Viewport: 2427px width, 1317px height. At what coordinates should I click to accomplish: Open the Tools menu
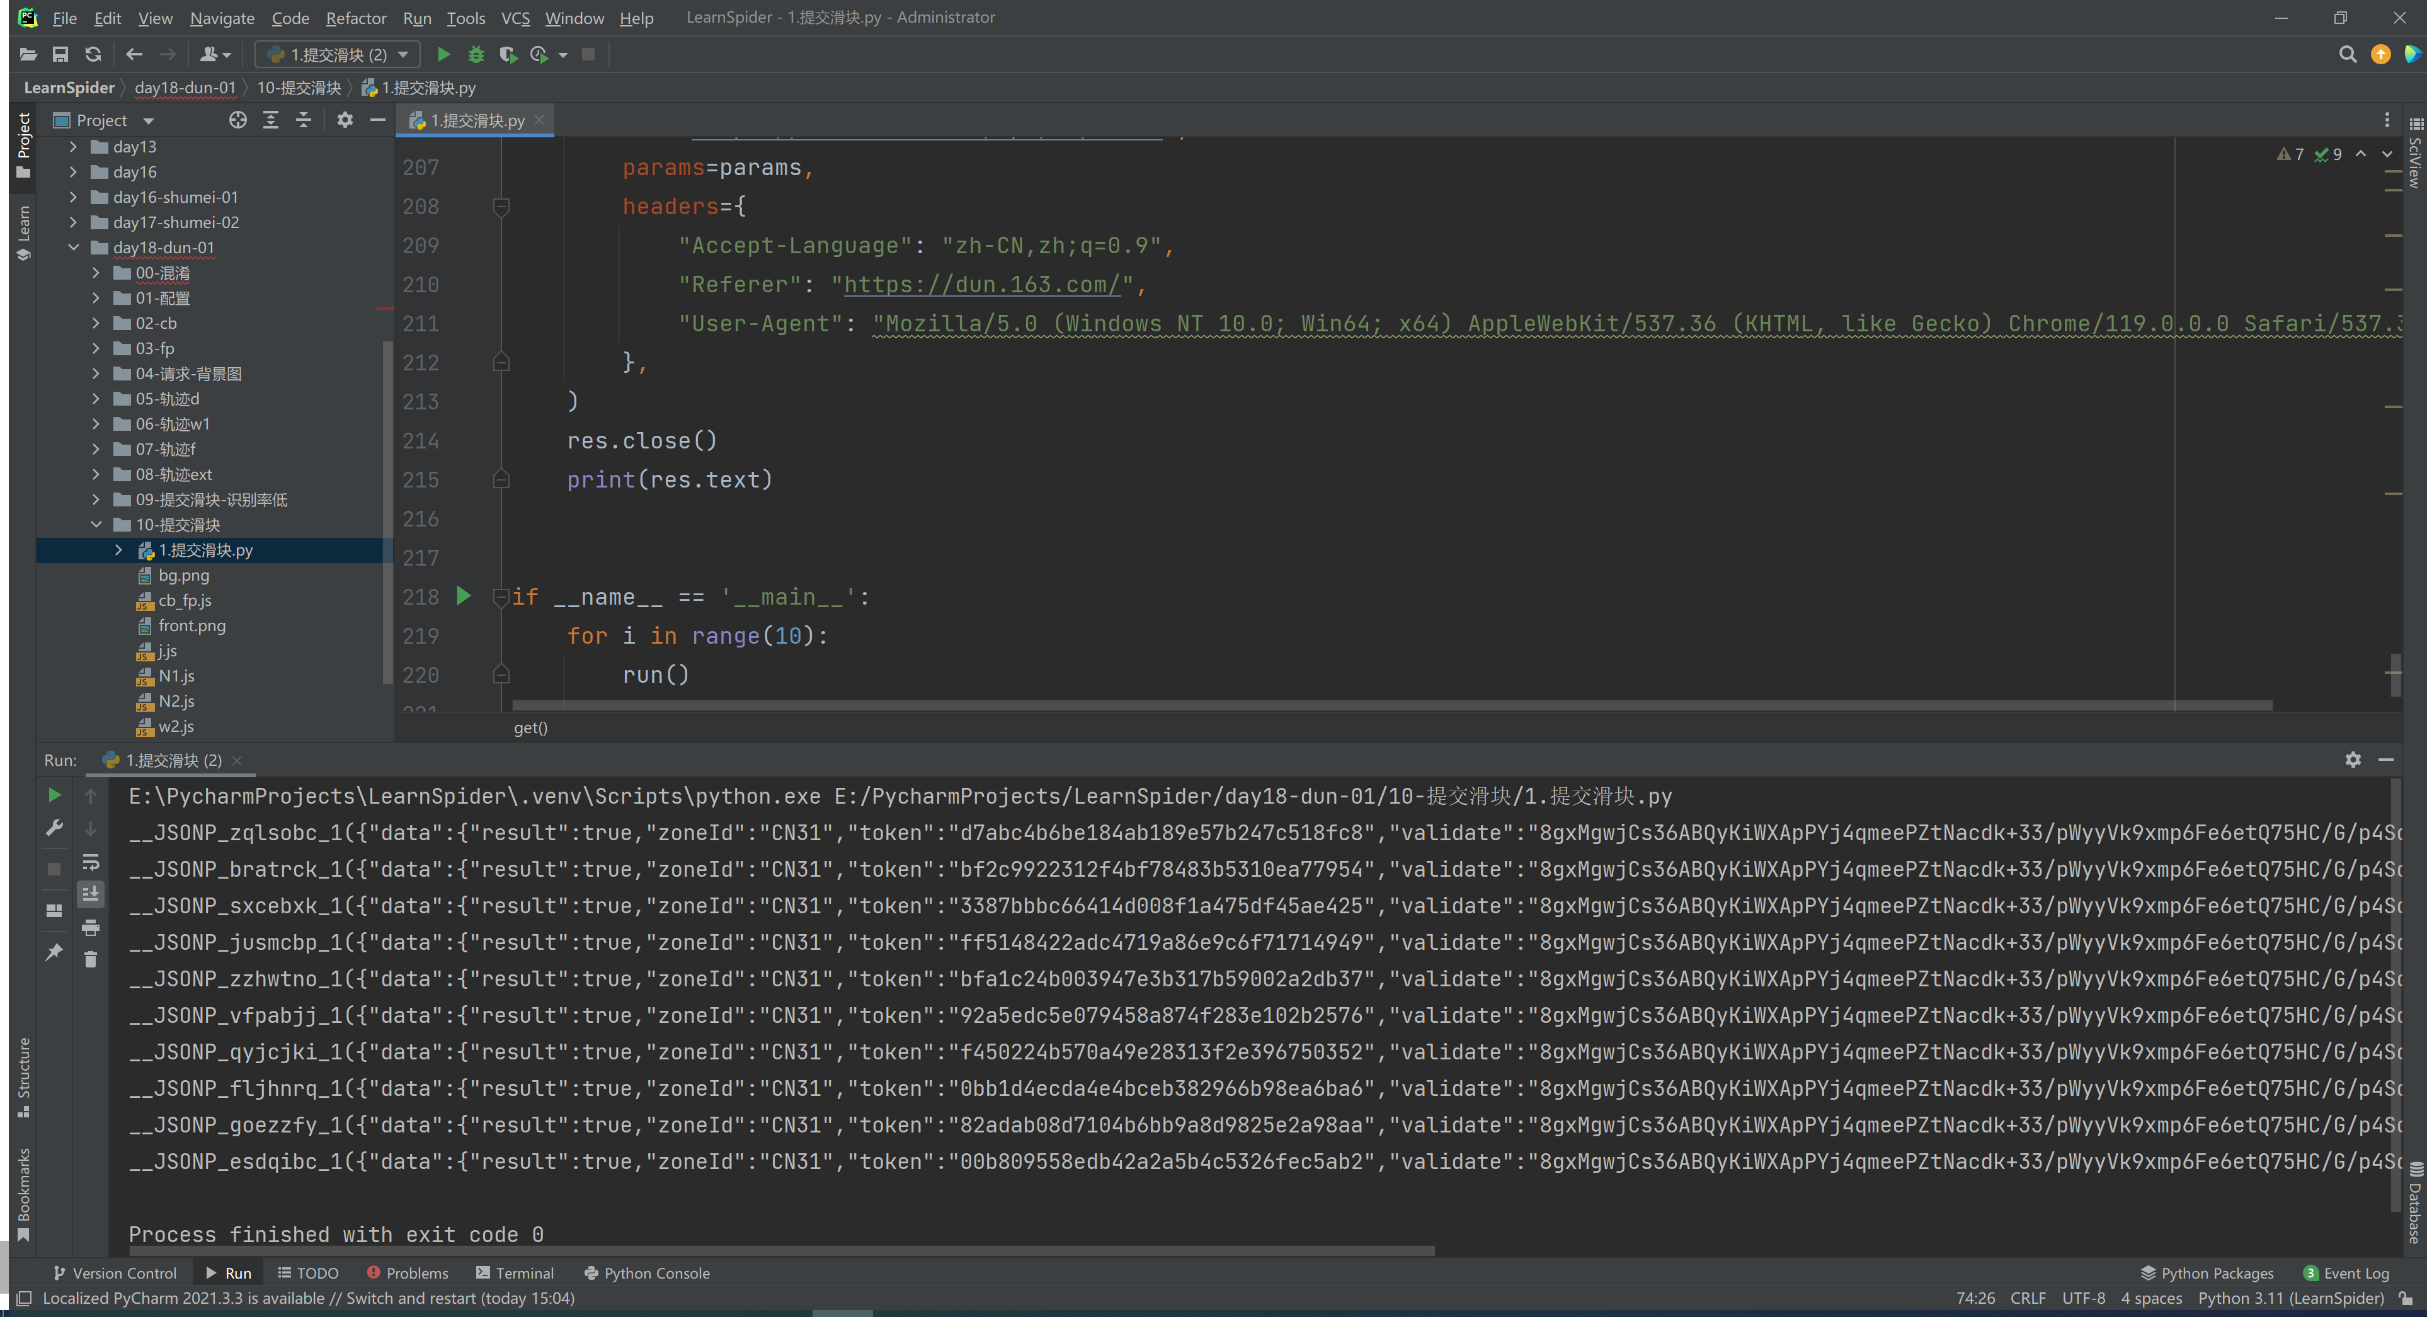pyautogui.click(x=465, y=18)
